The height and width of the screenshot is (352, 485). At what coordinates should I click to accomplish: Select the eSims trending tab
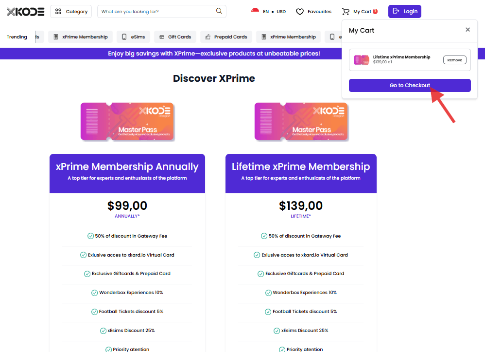pyautogui.click(x=133, y=37)
